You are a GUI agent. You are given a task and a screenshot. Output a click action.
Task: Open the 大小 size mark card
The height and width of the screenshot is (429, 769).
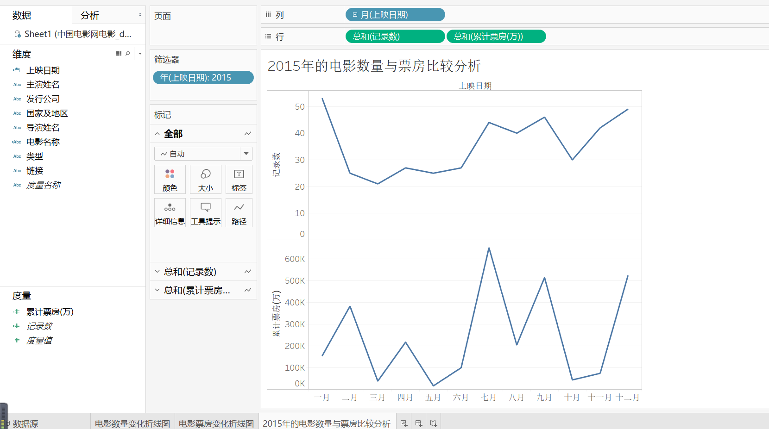[205, 180]
